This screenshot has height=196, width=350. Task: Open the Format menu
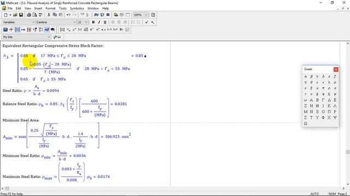coord(50,9)
